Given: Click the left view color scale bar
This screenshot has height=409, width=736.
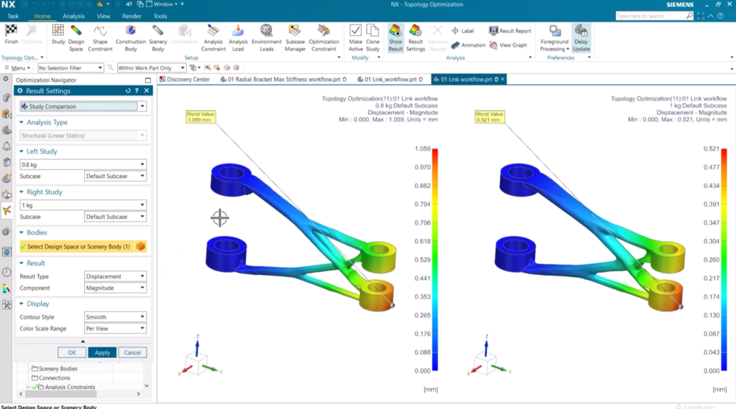Looking at the screenshot, I should 435,258.
